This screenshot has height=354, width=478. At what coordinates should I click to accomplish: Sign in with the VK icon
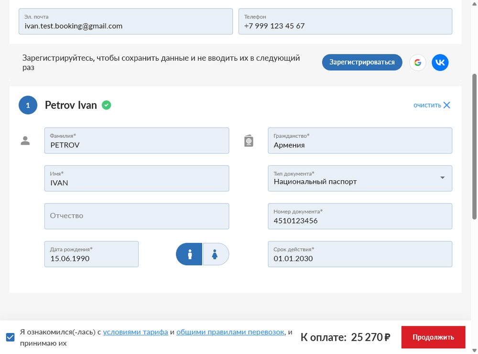pos(440,63)
